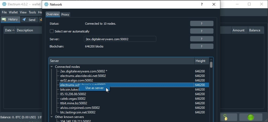Viewport: 268px width, 122px height.
Task: Click the server list scrollbar thumb
Action: (211, 65)
